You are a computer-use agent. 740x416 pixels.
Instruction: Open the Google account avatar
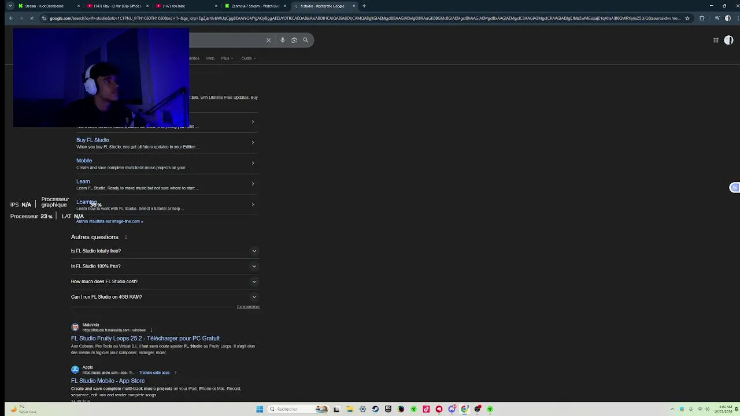coord(728,40)
